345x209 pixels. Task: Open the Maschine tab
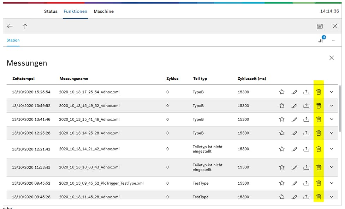(103, 11)
